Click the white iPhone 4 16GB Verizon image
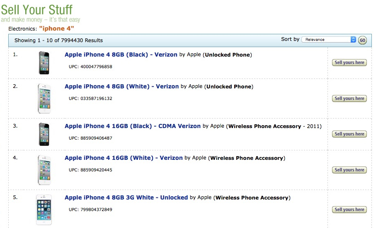The width and height of the screenshot is (376, 228). coord(44,170)
